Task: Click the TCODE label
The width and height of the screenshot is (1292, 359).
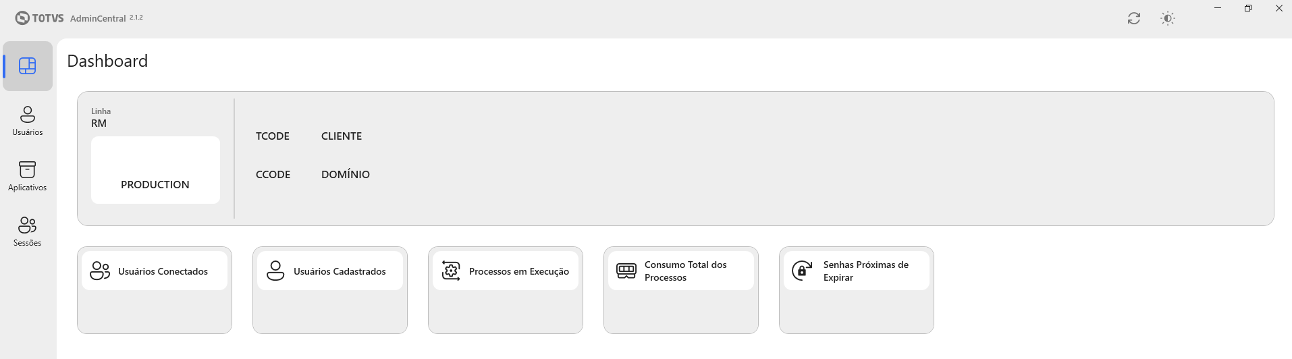Action: pyautogui.click(x=273, y=136)
